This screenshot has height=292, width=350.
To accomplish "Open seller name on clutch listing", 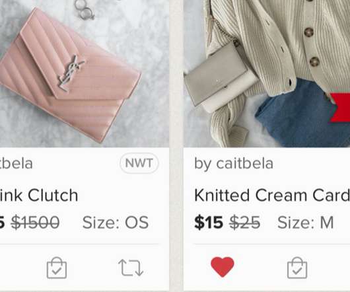I will tap(17, 164).
